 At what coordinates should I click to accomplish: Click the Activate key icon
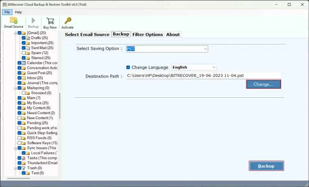(67, 21)
